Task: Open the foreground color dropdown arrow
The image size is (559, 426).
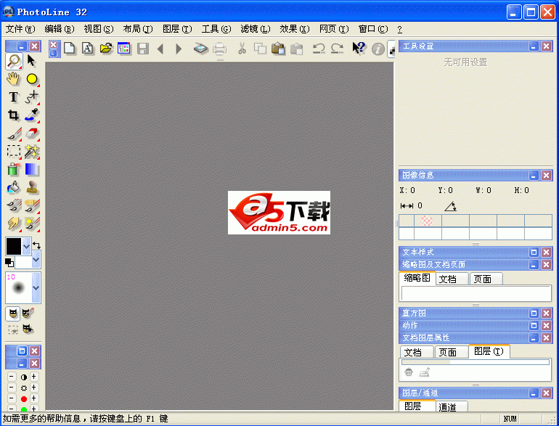Action: [x=27, y=246]
